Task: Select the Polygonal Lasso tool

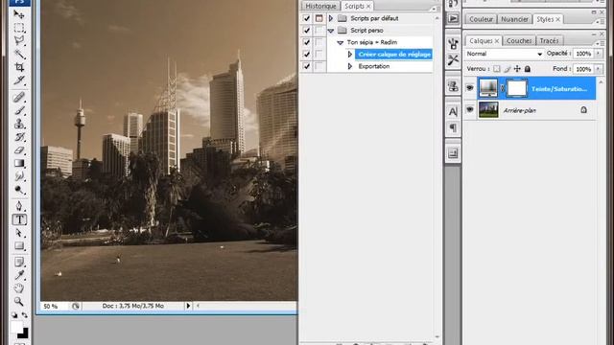Action: pos(19,41)
